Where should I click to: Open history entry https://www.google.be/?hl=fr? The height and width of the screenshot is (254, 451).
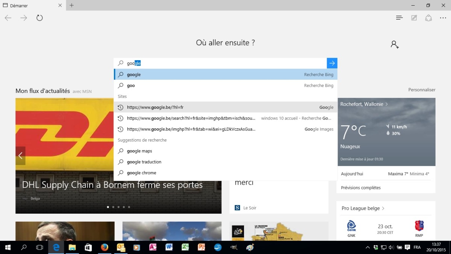click(225, 107)
